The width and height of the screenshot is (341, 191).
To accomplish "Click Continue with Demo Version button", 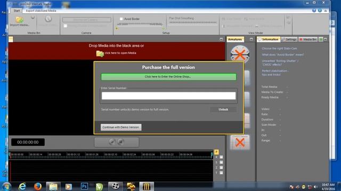I will 121,127.
